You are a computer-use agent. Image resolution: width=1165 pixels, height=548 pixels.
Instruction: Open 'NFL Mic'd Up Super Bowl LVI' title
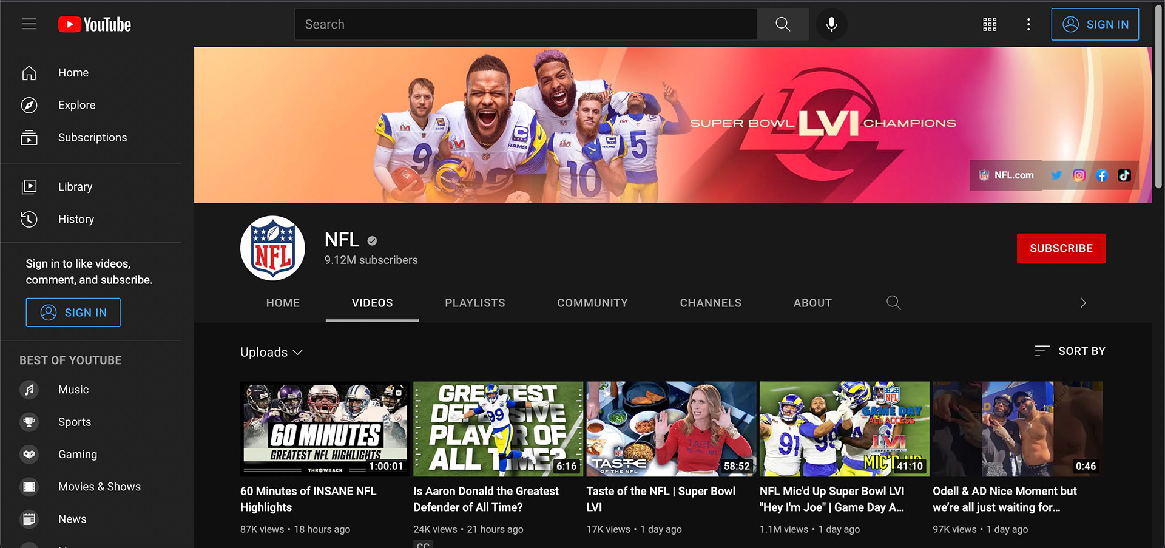click(x=832, y=499)
